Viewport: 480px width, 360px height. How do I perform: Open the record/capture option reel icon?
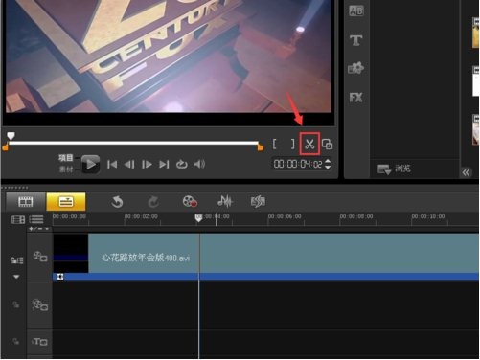(190, 201)
